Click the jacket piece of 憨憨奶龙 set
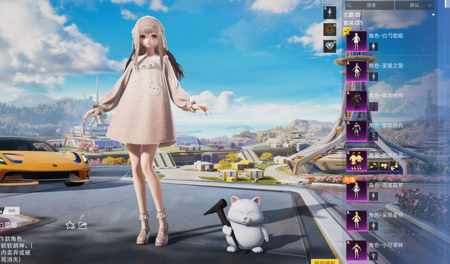The image size is (450, 264). point(384,167)
